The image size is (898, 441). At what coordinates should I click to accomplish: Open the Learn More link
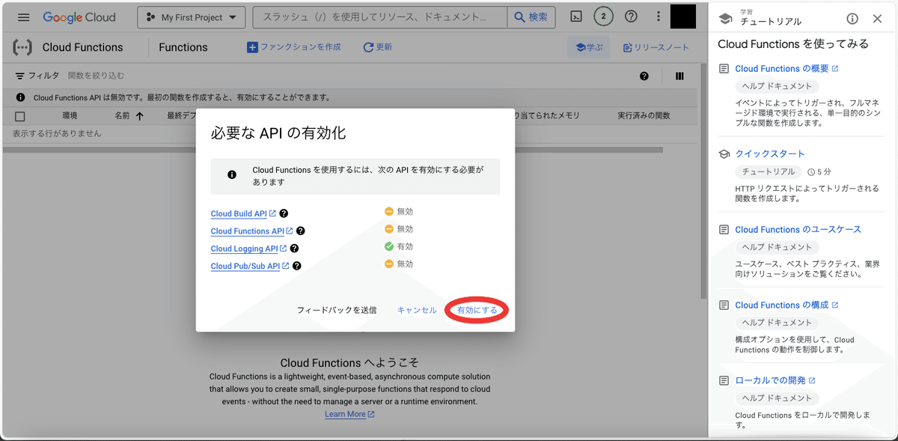(349, 414)
